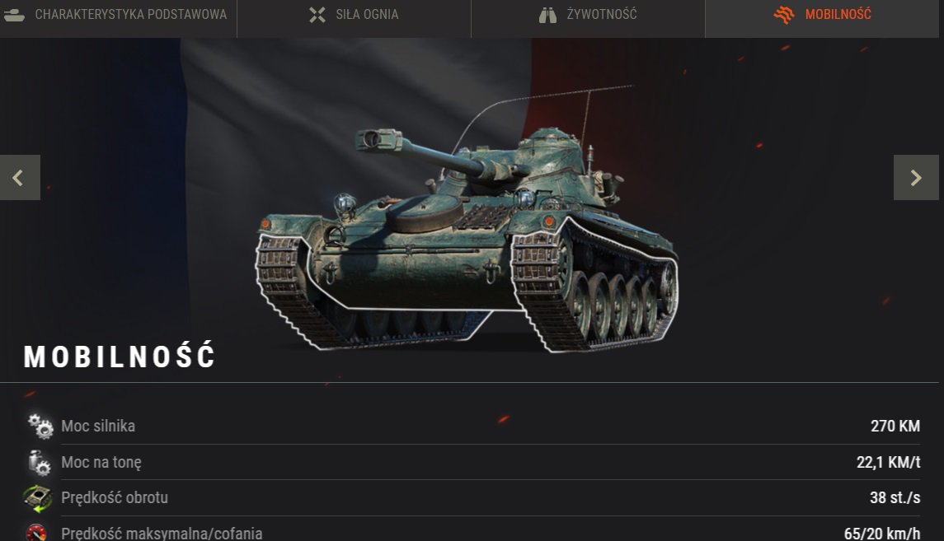Advance to next slide with right chevron
This screenshot has width=944, height=541.
click(x=916, y=177)
